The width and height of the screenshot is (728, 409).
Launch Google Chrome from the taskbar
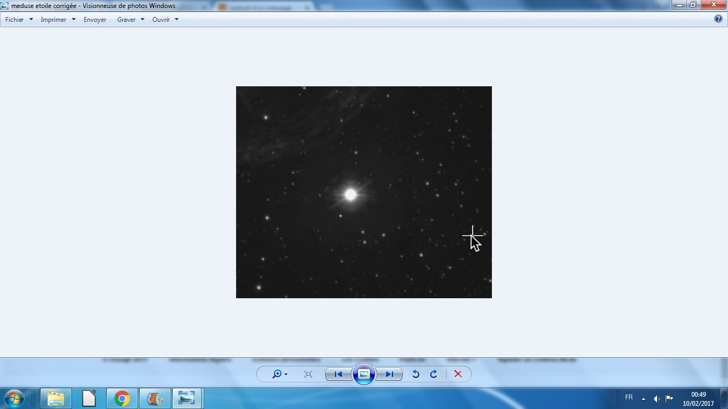tap(122, 398)
